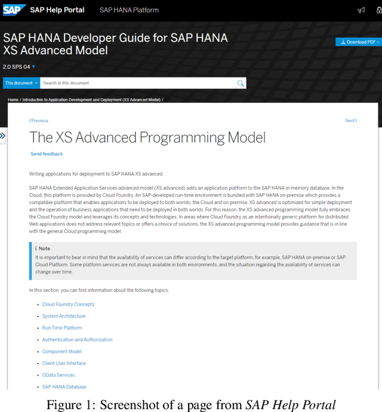Open the 2.0 SPS 04 version dropdown
Viewport: 382px width, 412px height.
(x=19, y=67)
